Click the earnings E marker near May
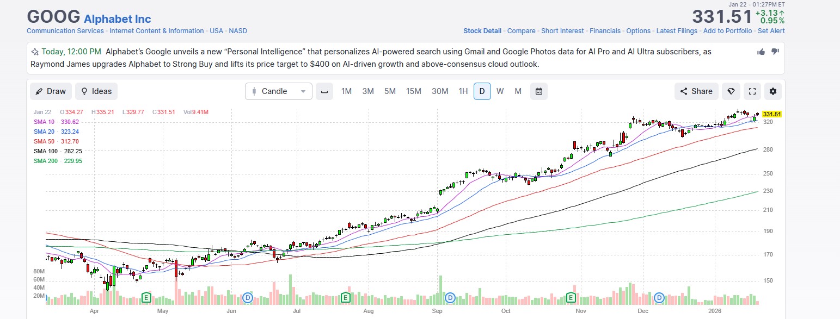Screen dimensions: 840x319 coord(146,297)
